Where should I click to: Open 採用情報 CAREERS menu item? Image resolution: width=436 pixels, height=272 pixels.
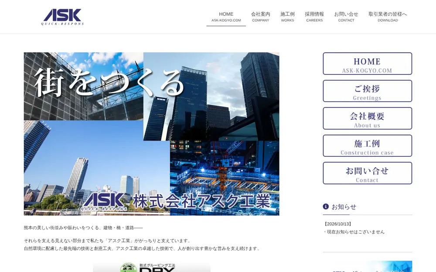pyautogui.click(x=314, y=17)
